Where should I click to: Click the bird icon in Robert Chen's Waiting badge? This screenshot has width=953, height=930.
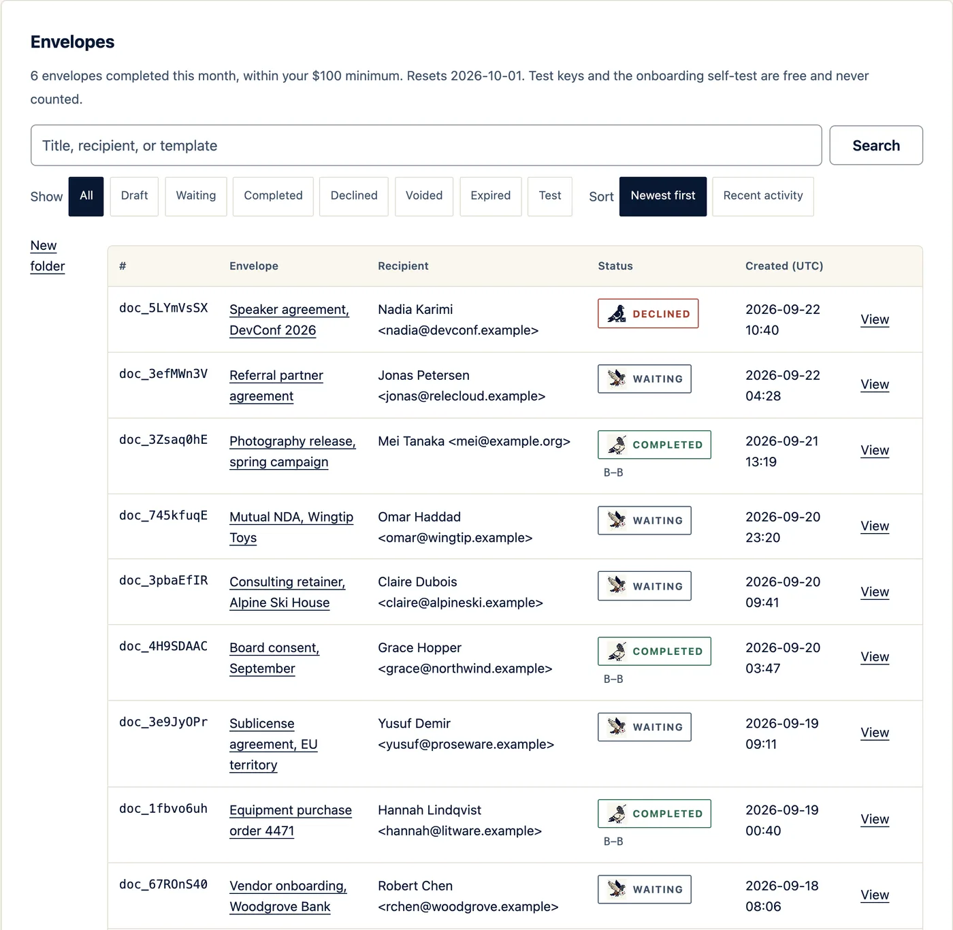click(617, 889)
